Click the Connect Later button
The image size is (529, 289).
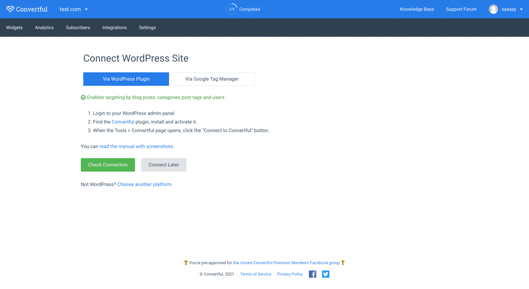tap(164, 165)
